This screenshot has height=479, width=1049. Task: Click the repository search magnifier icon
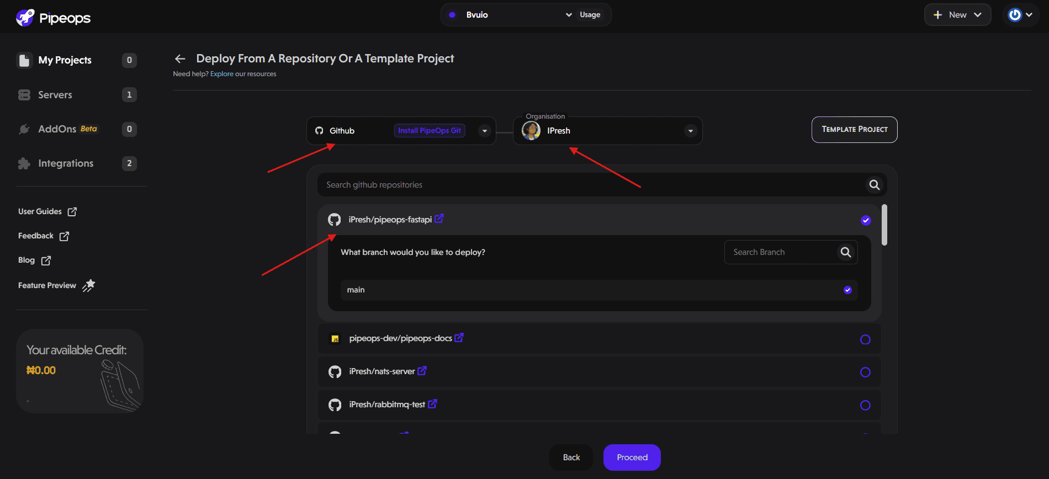[x=875, y=185]
